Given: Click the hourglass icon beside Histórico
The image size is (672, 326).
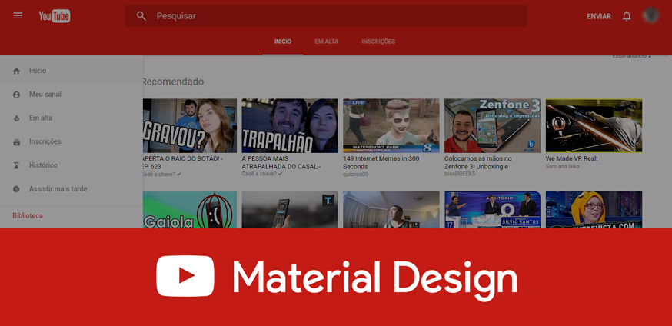Looking at the screenshot, I should (16, 165).
